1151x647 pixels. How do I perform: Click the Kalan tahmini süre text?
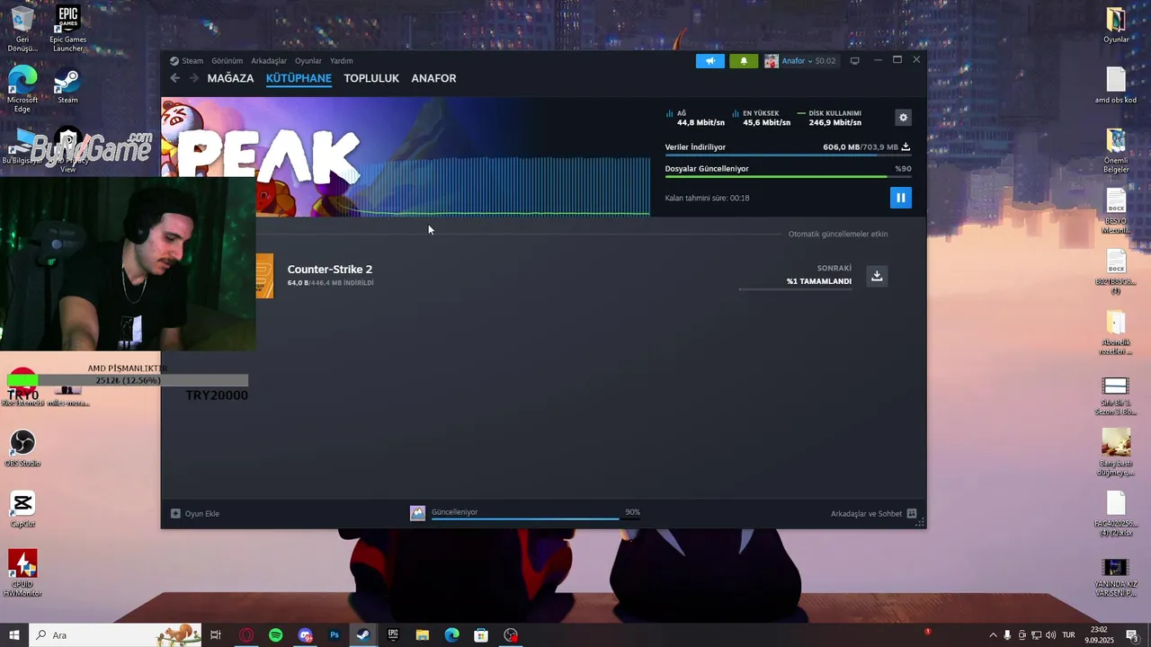[707, 198]
